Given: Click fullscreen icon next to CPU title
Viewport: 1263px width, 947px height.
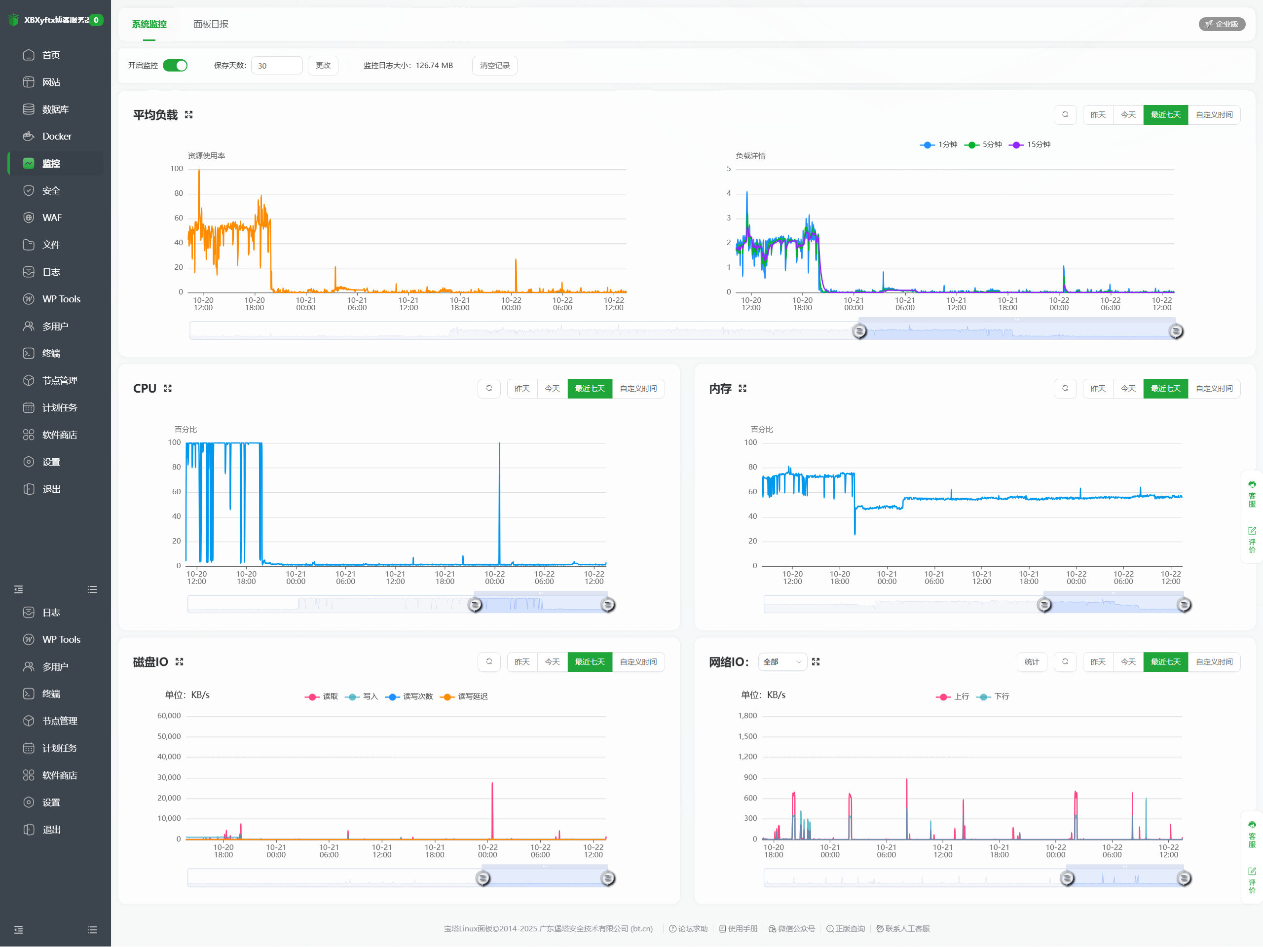Looking at the screenshot, I should [168, 388].
